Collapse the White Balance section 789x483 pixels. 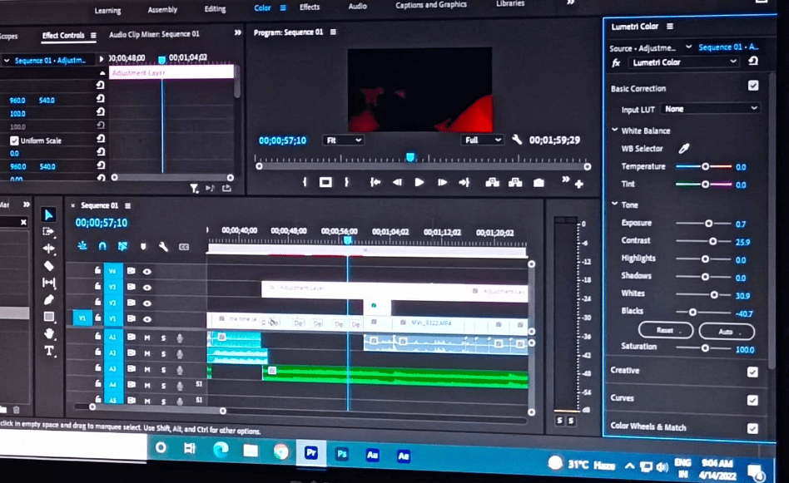pyautogui.click(x=614, y=131)
